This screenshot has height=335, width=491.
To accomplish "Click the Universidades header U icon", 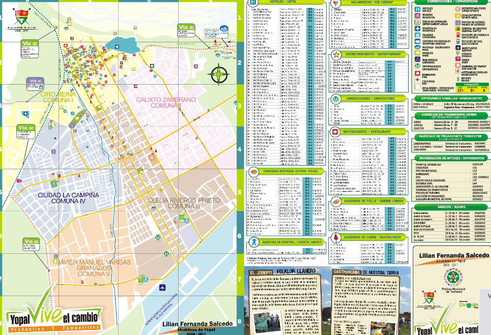I will [x=336, y=98].
